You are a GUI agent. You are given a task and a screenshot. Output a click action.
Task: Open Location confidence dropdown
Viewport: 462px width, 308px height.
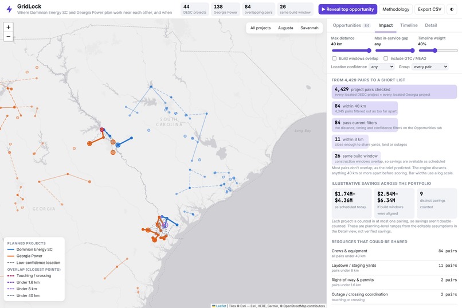(381, 67)
